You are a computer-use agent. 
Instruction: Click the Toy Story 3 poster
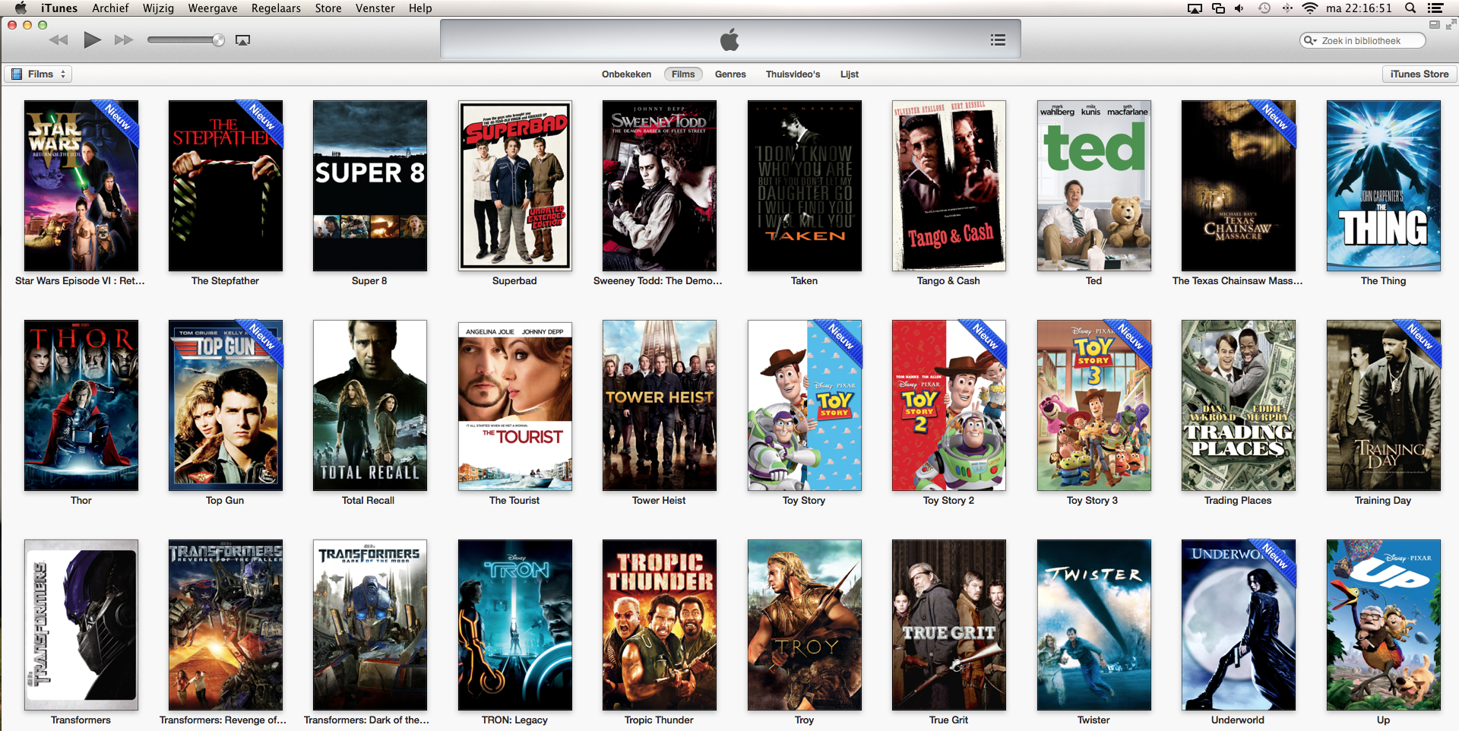(1094, 405)
